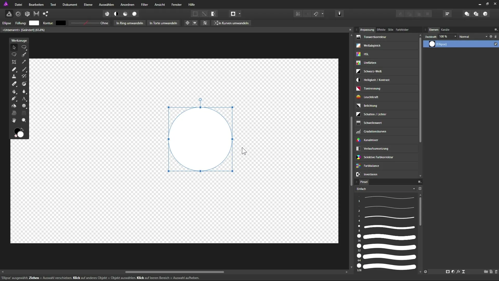Image resolution: width=499 pixels, height=281 pixels.
Task: Open the Anordnen menu
Action: tap(127, 5)
